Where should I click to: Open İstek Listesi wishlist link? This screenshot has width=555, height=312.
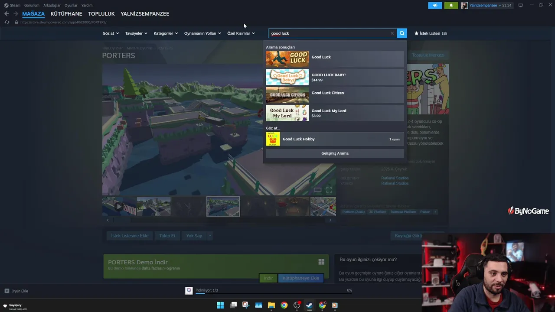click(x=431, y=33)
